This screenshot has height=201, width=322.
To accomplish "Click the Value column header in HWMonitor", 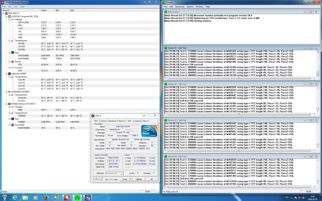I will 47,10.
